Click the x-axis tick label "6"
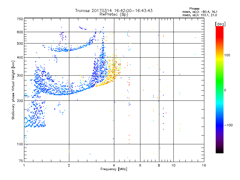Screen dimensions: 240x180 pos(140,165)
